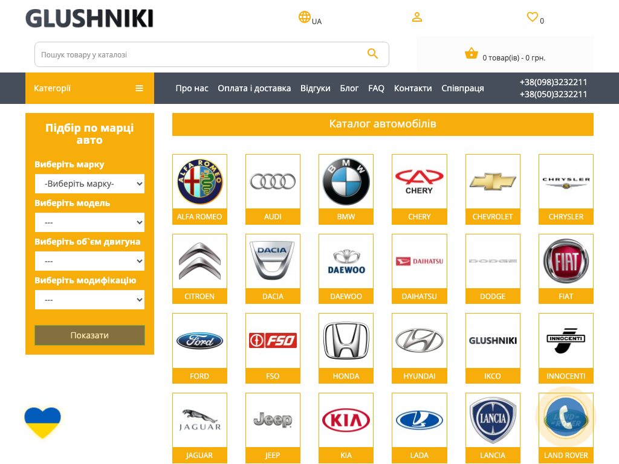Select the Chevrolet bowtie logo
619x464 pixels.
pos(493,181)
